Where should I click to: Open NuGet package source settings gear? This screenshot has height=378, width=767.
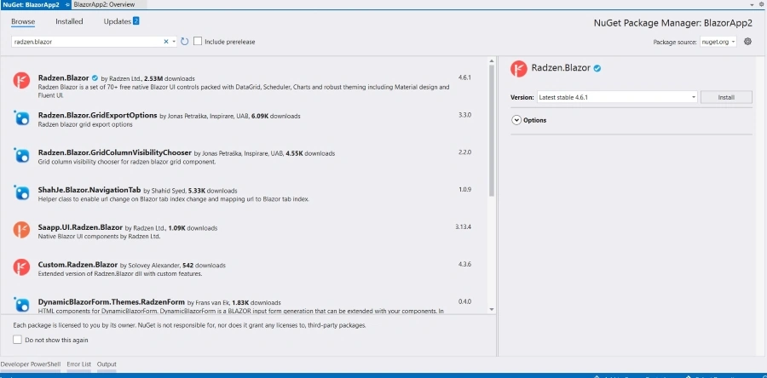[747, 42]
